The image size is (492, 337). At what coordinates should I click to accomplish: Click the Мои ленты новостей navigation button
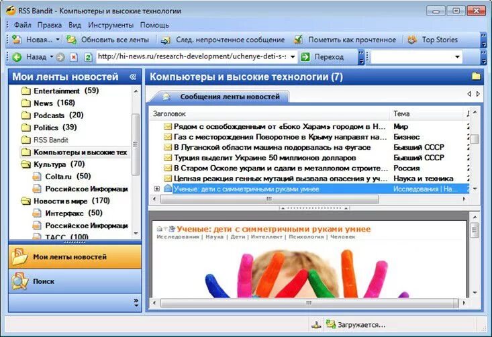click(75, 256)
